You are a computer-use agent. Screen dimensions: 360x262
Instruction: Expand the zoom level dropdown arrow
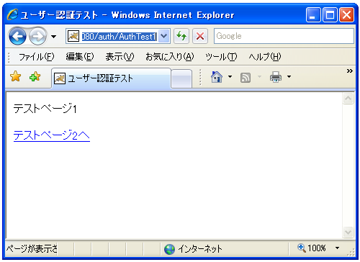pos(337,248)
